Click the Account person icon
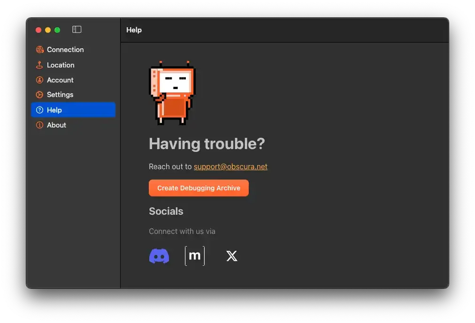This screenshot has height=323, width=475. click(40, 80)
